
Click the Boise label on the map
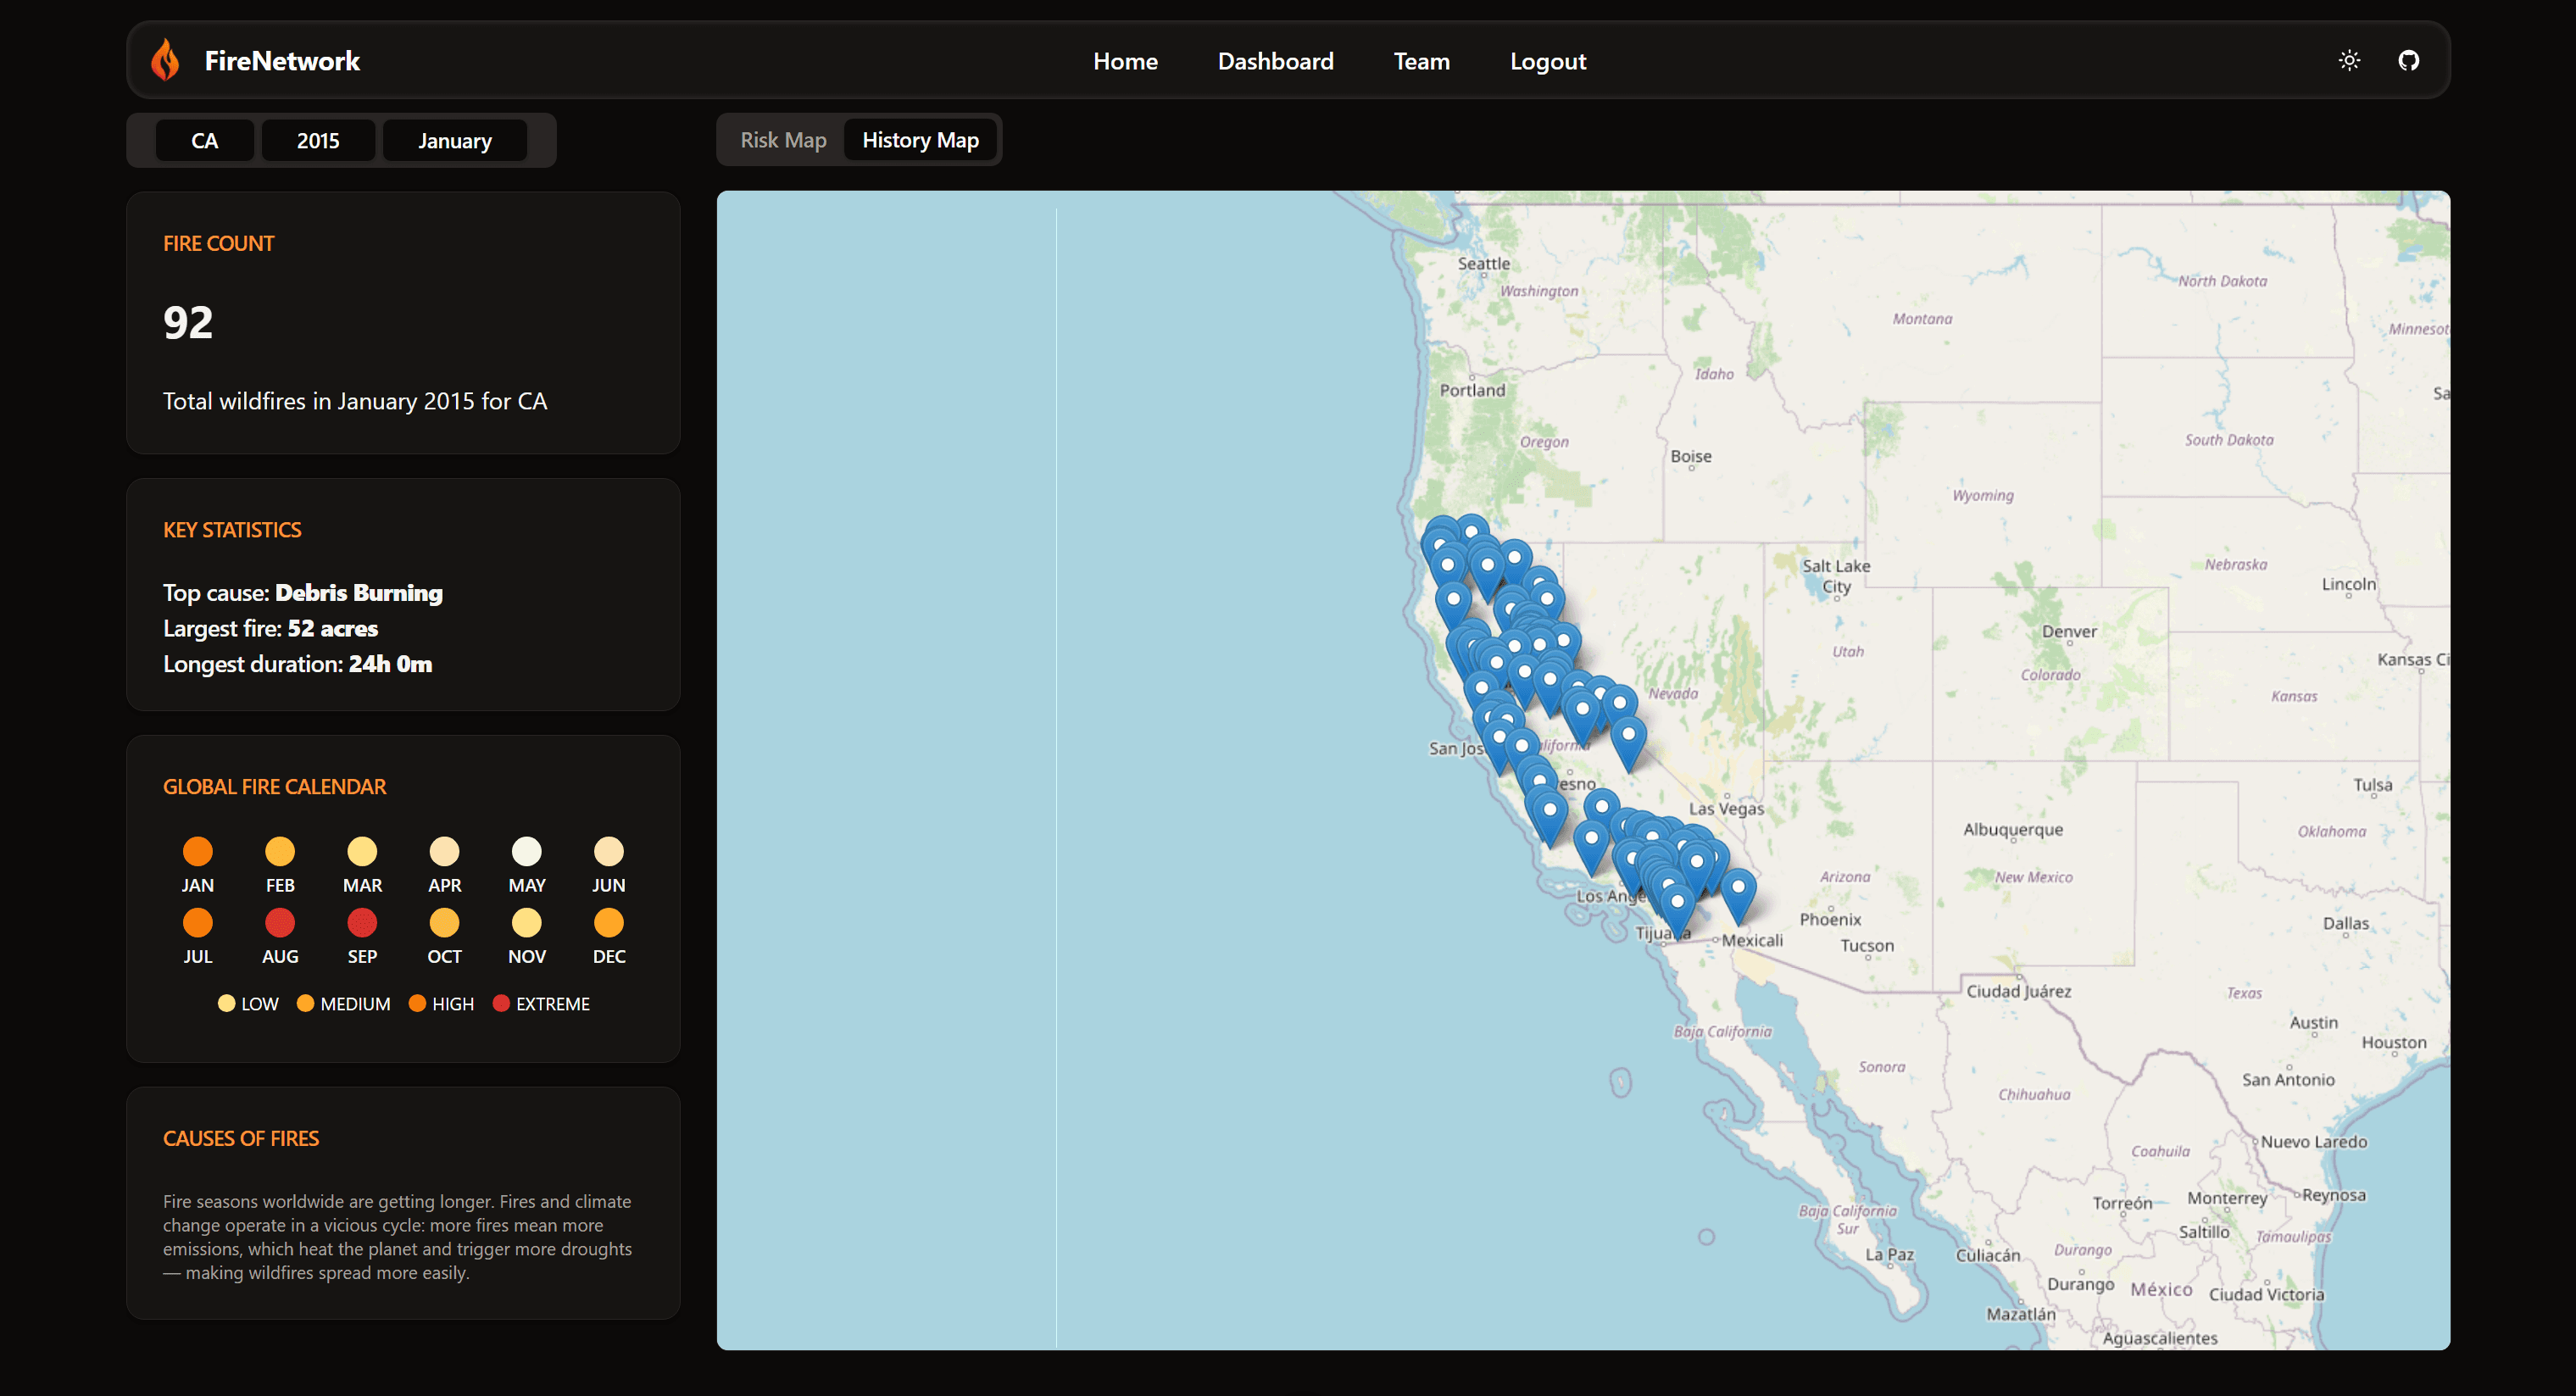click(1691, 456)
